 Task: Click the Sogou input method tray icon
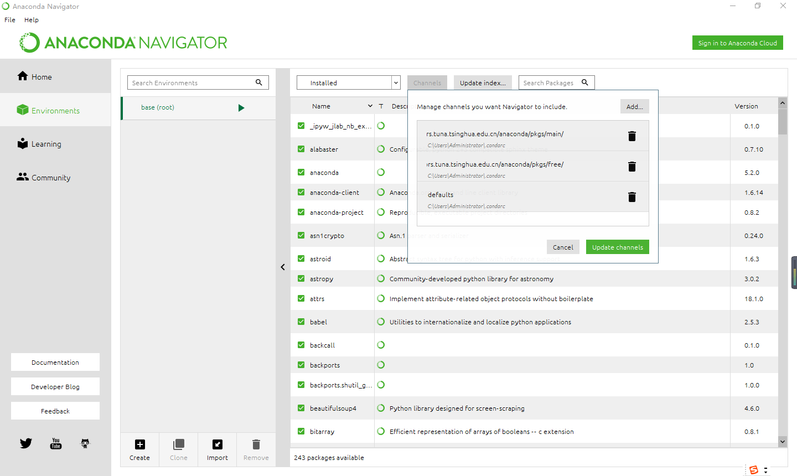tap(753, 470)
